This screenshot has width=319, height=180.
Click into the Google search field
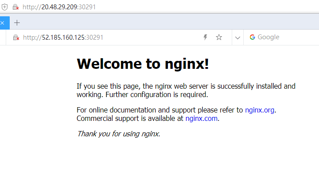click(286, 37)
